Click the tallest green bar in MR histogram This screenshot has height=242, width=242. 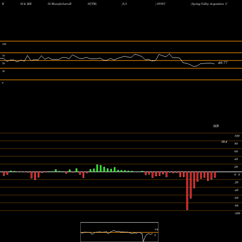tap(97, 168)
